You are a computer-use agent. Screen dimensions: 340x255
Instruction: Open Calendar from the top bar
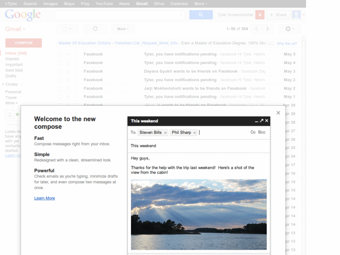click(179, 4)
